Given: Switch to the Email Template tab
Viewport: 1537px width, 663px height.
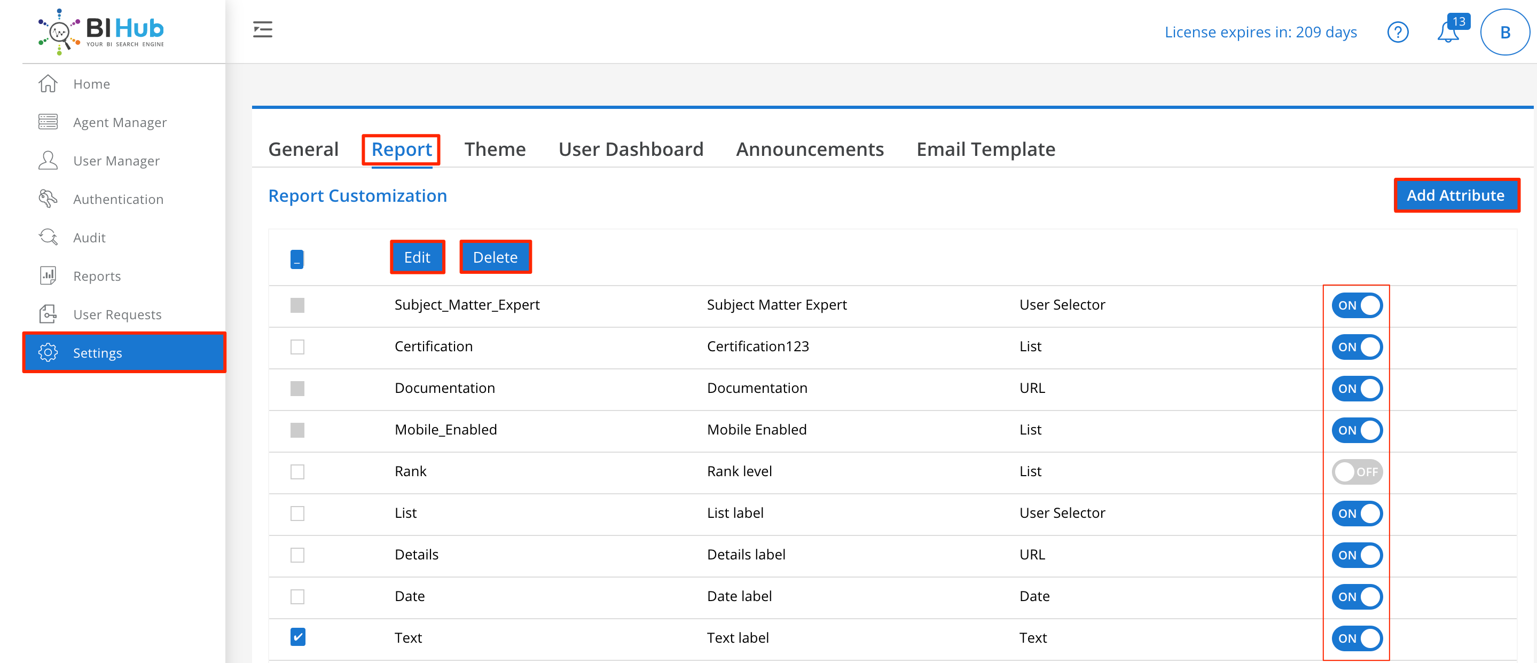Looking at the screenshot, I should [986, 149].
